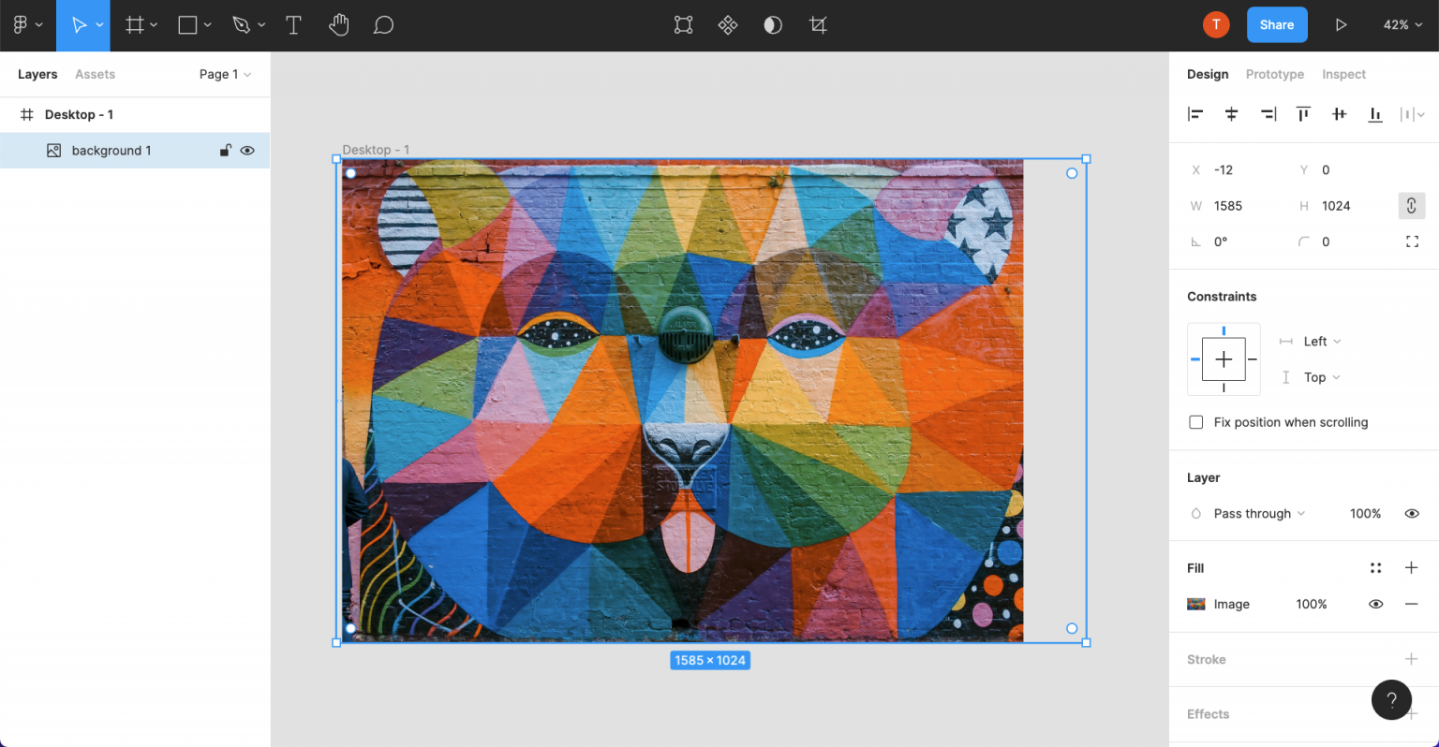This screenshot has width=1439, height=747.
Task: Click the Edit object icon
Action: [683, 25]
